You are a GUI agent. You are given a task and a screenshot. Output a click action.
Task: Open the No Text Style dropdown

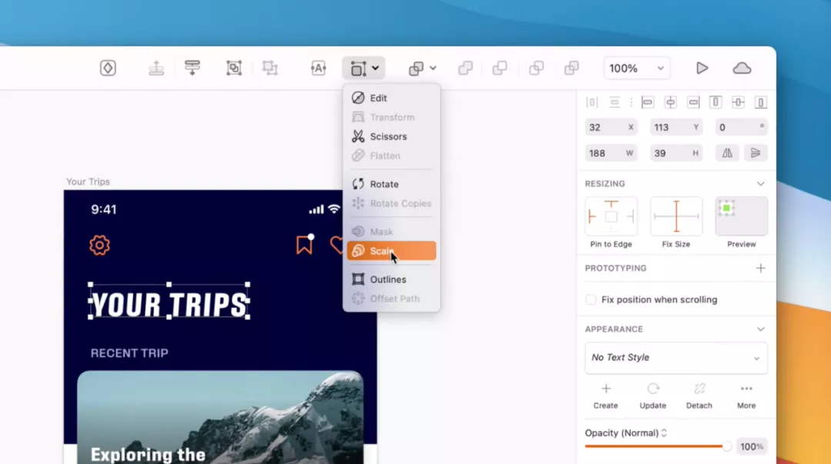676,358
